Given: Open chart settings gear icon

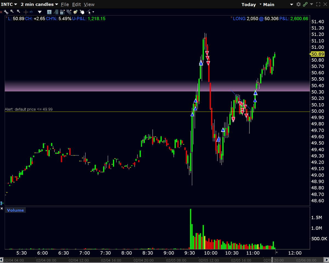Looking at the screenshot, I should 299,4.
